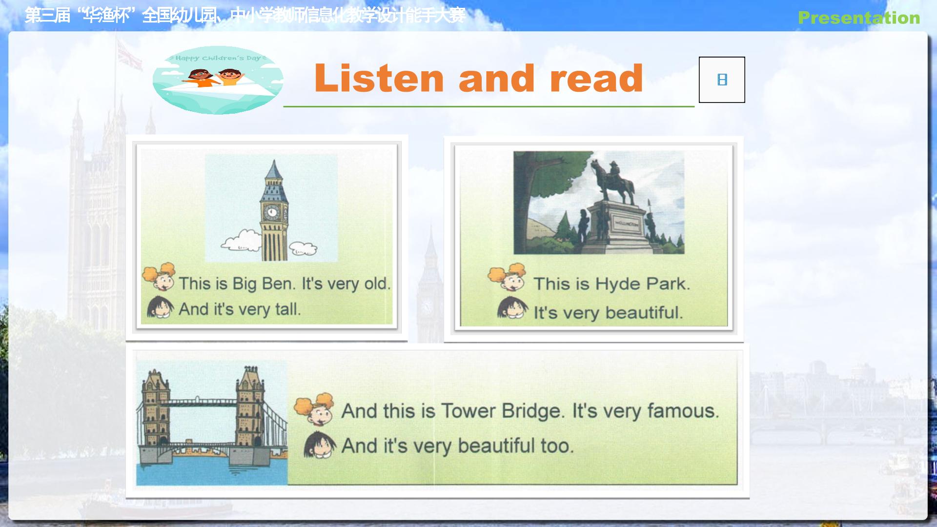Click text 'This is Big Ben. It's very old.'

[285, 284]
